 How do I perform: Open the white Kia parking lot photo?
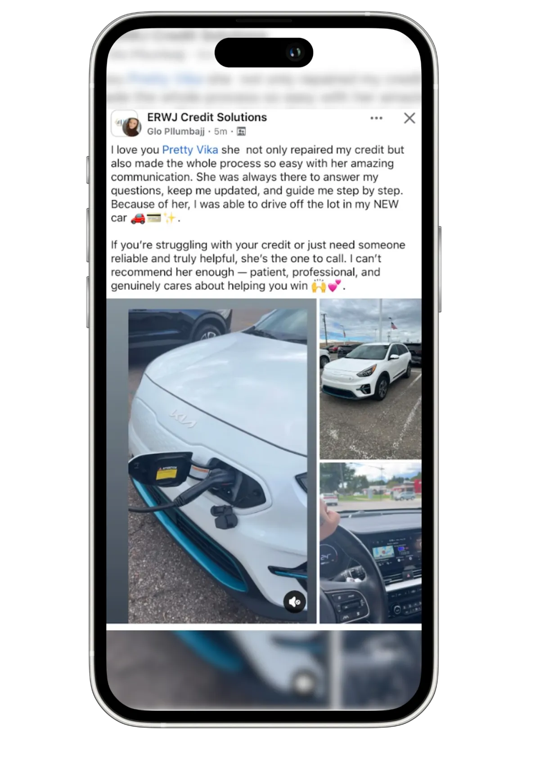371,379
